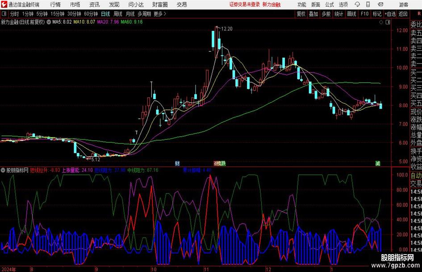This screenshot has width=422, height=272.
Task: Click the MA10: 8.07 indicator label
Action: [84, 22]
